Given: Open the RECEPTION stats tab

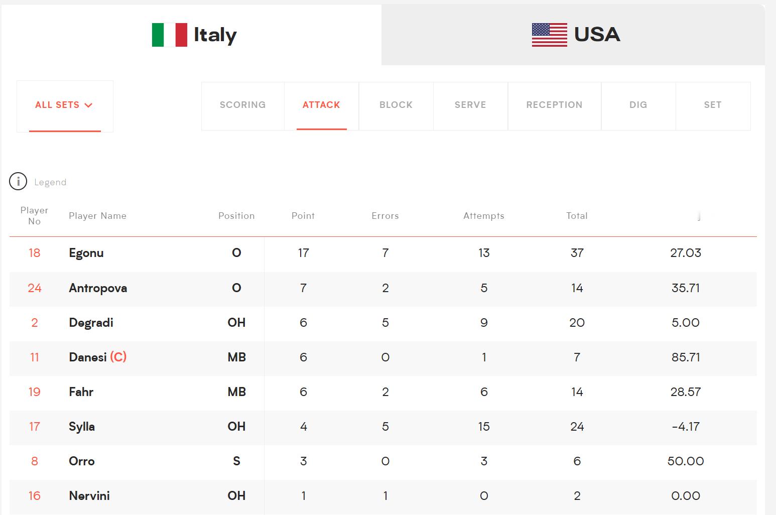Looking at the screenshot, I should 555,105.
